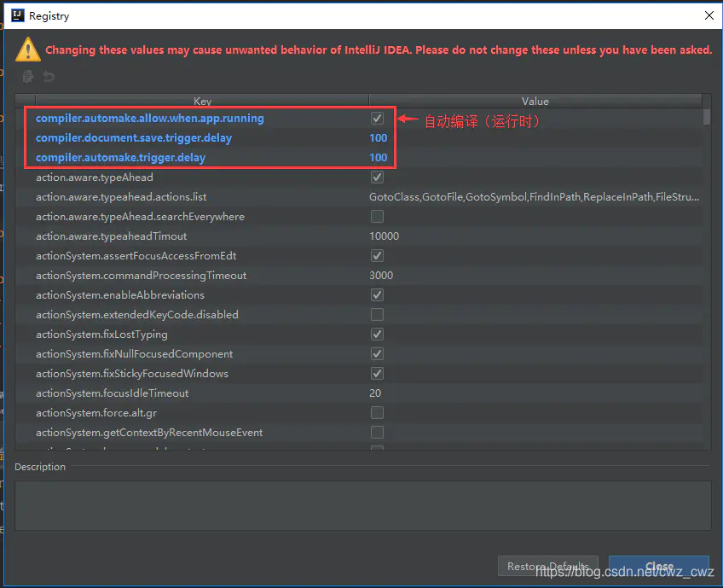
Task: Click the vertical scrollbar thumb
Action: [x=707, y=117]
